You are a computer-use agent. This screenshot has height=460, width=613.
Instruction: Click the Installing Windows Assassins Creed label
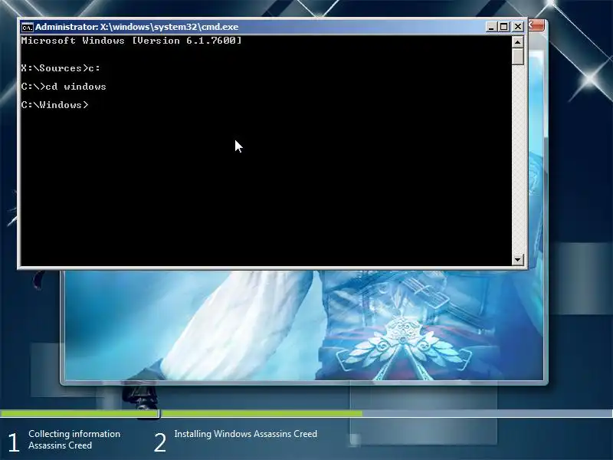245,434
